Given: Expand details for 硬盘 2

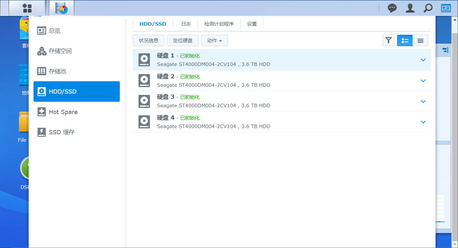Looking at the screenshot, I should pos(423,81).
